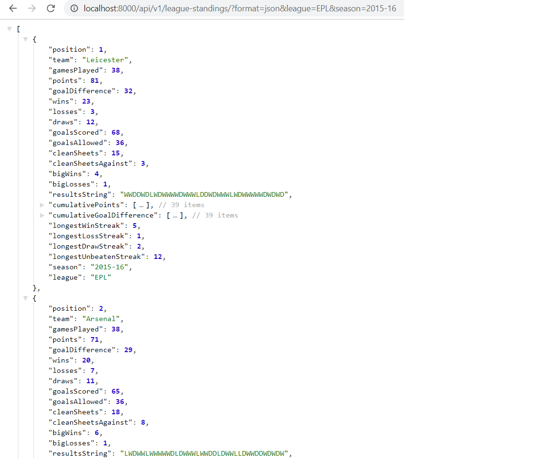Click Arsenal's draws value 11

coord(90,381)
